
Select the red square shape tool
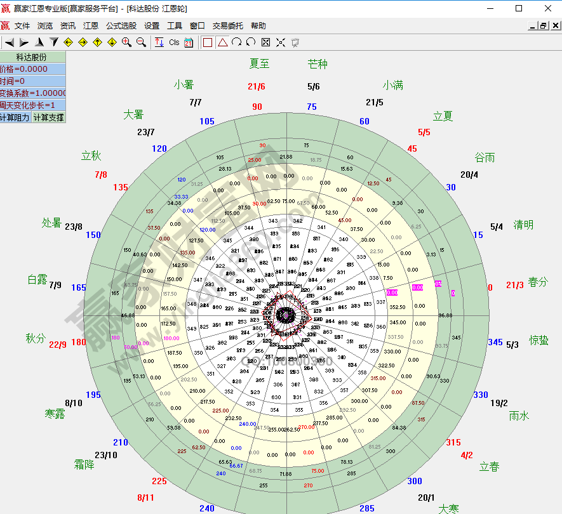pos(208,43)
